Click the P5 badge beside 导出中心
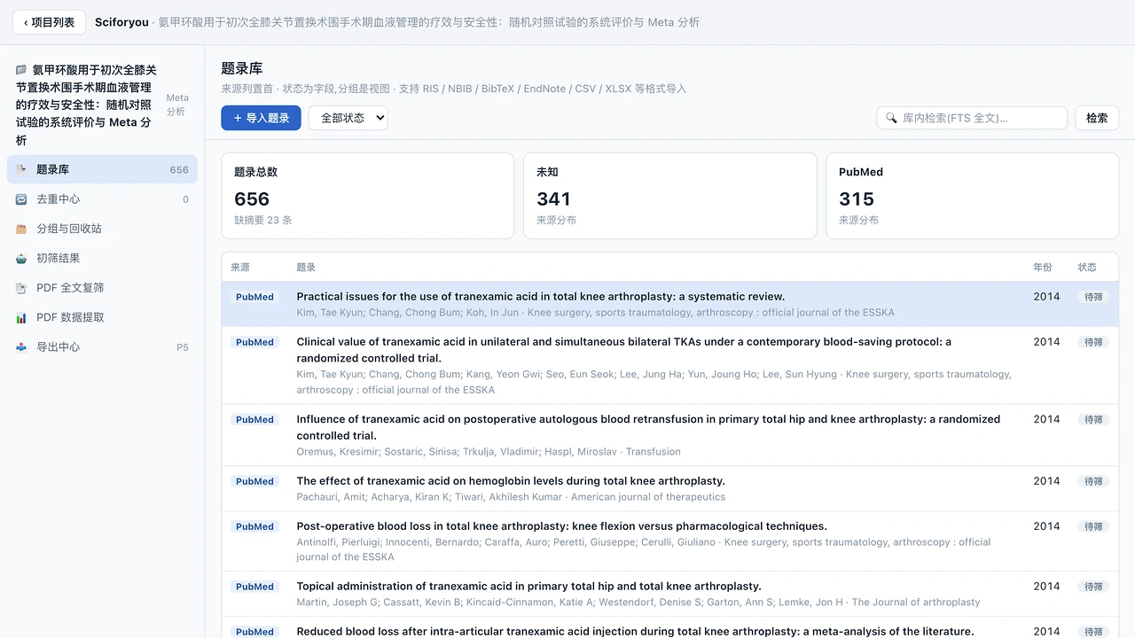This screenshot has height=638, width=1135. tap(183, 347)
